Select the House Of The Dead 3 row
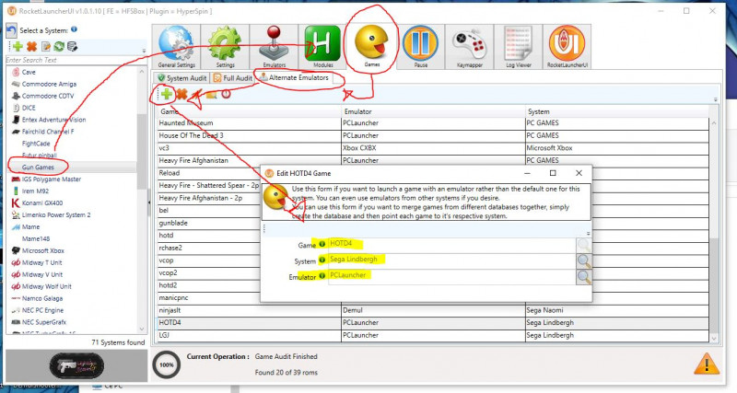 coord(433,135)
